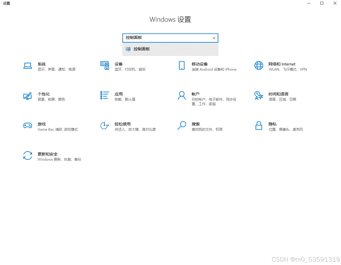Open the 帐户 settings title

tap(195, 94)
